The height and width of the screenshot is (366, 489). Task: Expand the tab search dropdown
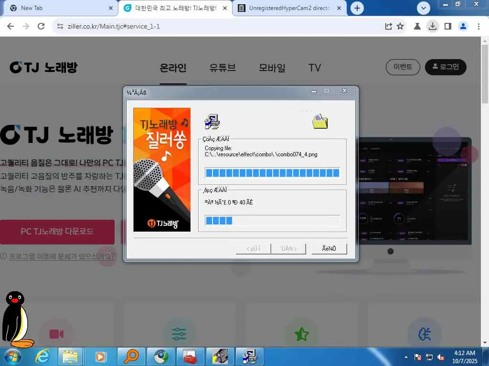[x=424, y=8]
